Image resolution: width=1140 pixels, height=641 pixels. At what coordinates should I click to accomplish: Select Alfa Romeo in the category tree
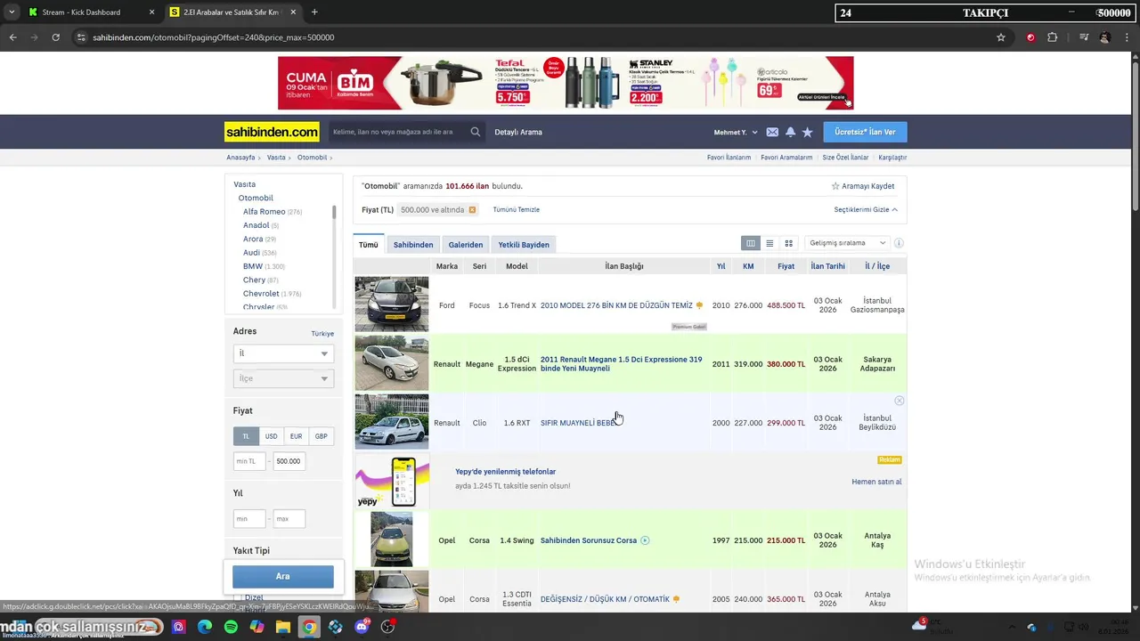(x=264, y=212)
